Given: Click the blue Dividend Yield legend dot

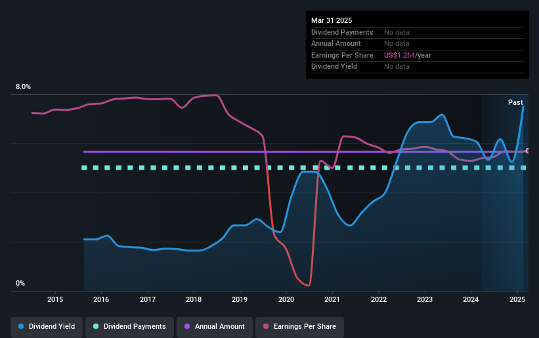Looking at the screenshot, I should point(21,326).
